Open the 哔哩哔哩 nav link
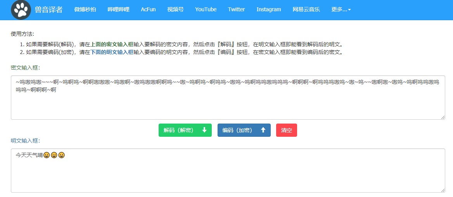The image size is (453, 197). pos(118,10)
